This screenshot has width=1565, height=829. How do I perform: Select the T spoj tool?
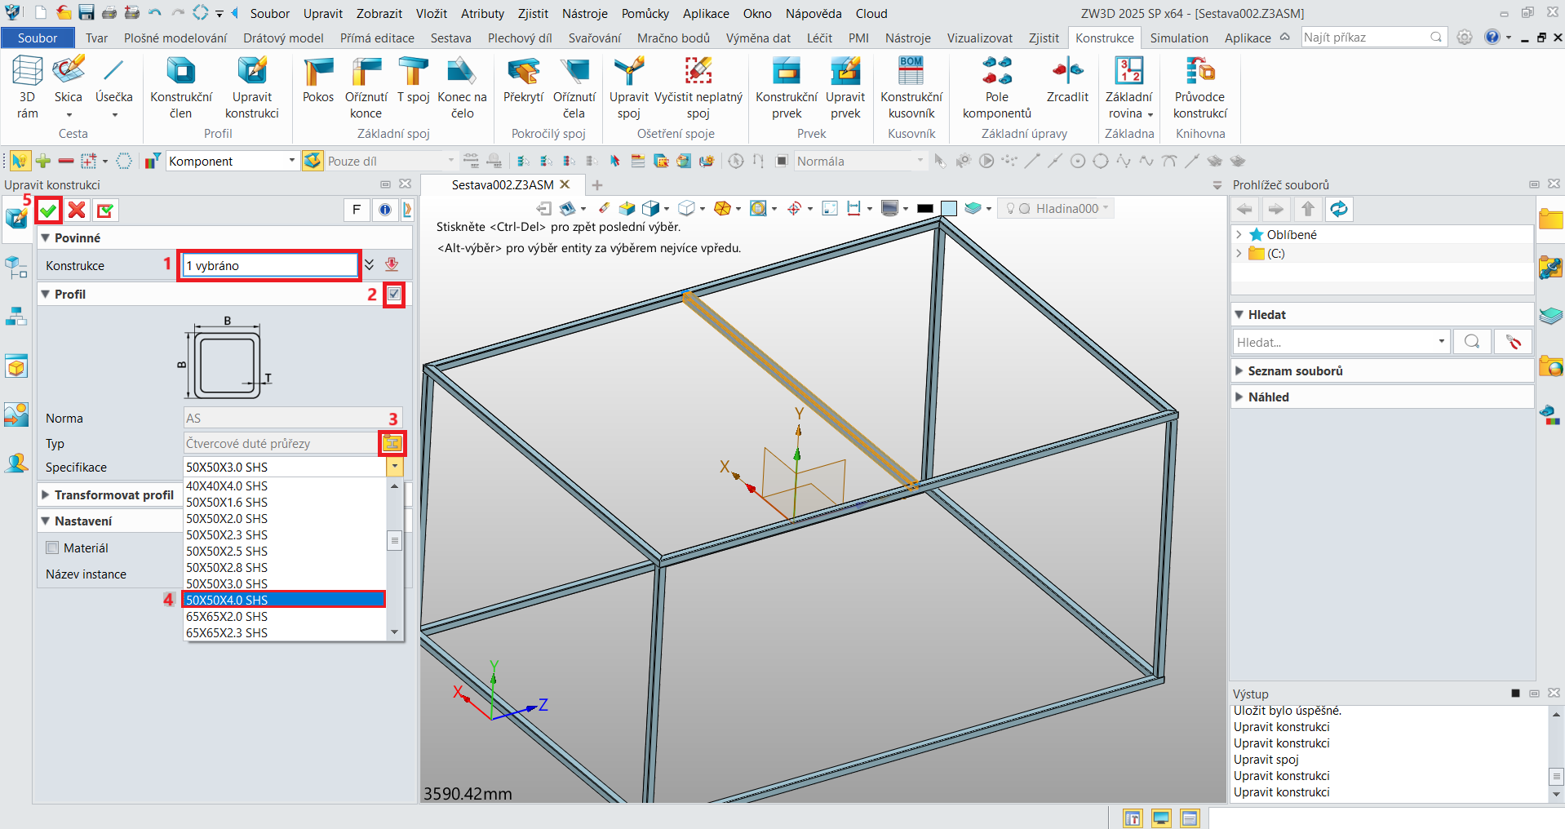[414, 80]
